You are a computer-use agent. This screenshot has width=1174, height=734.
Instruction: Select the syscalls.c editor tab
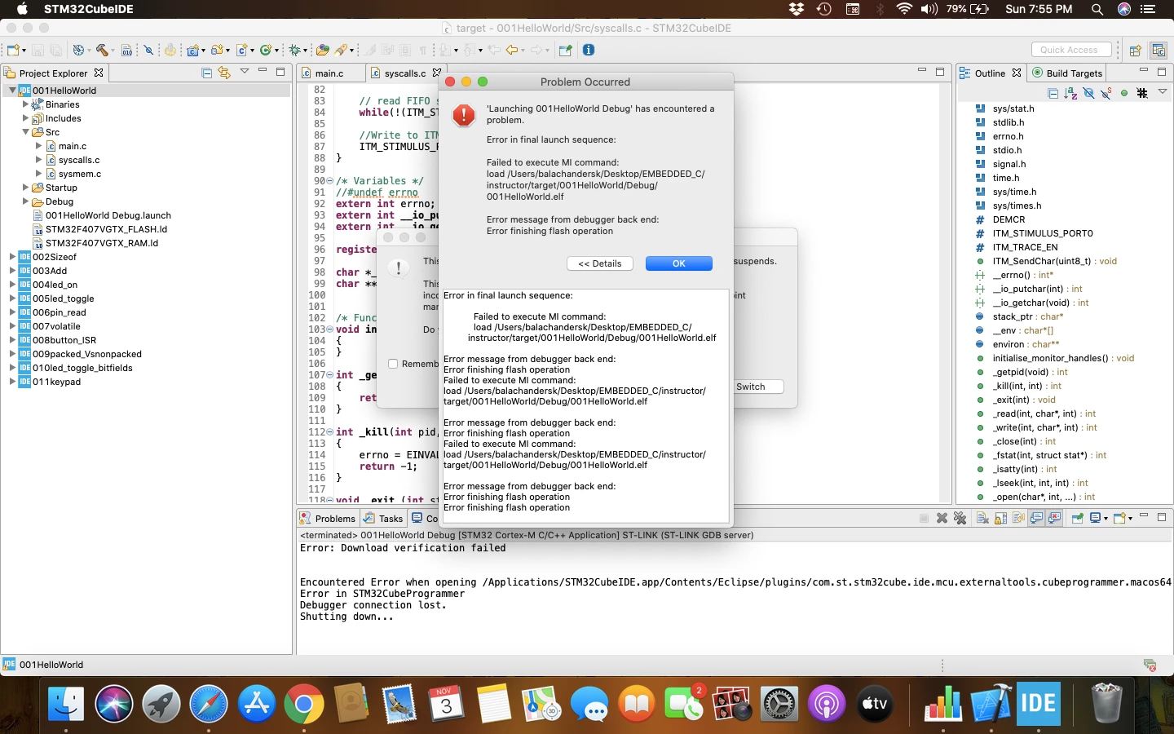[405, 73]
